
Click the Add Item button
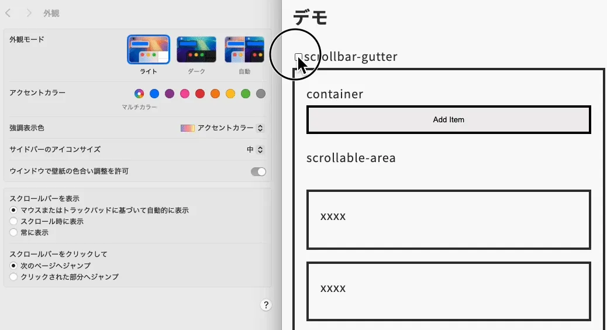tap(449, 120)
